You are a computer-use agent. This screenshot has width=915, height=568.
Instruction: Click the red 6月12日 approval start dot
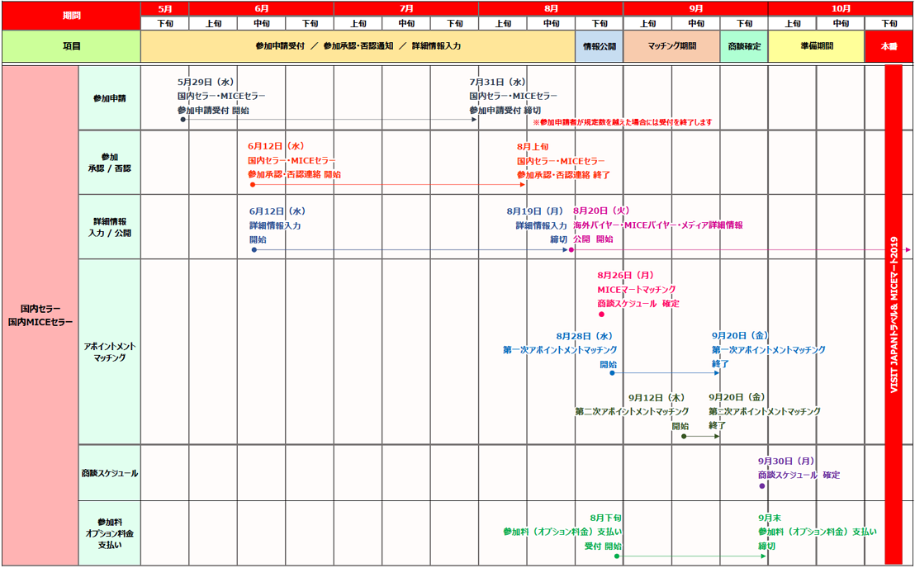click(x=253, y=184)
